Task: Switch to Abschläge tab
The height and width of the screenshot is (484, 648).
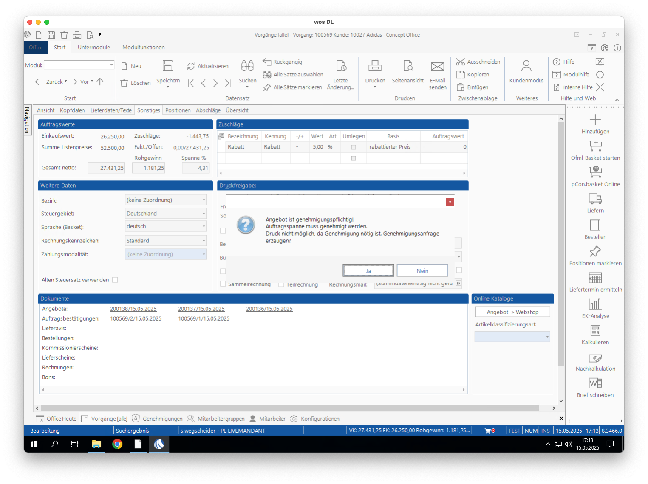Action: click(x=208, y=110)
